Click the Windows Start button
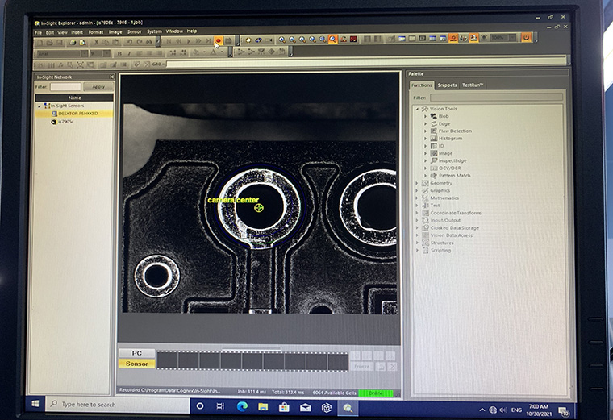This screenshot has width=613, height=420. [x=35, y=404]
